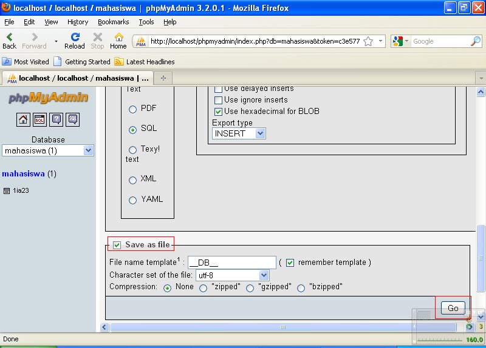Viewport: 486px width, 348px height.
Task: Click the horizontal scrollbar thumb
Action: coord(283,327)
